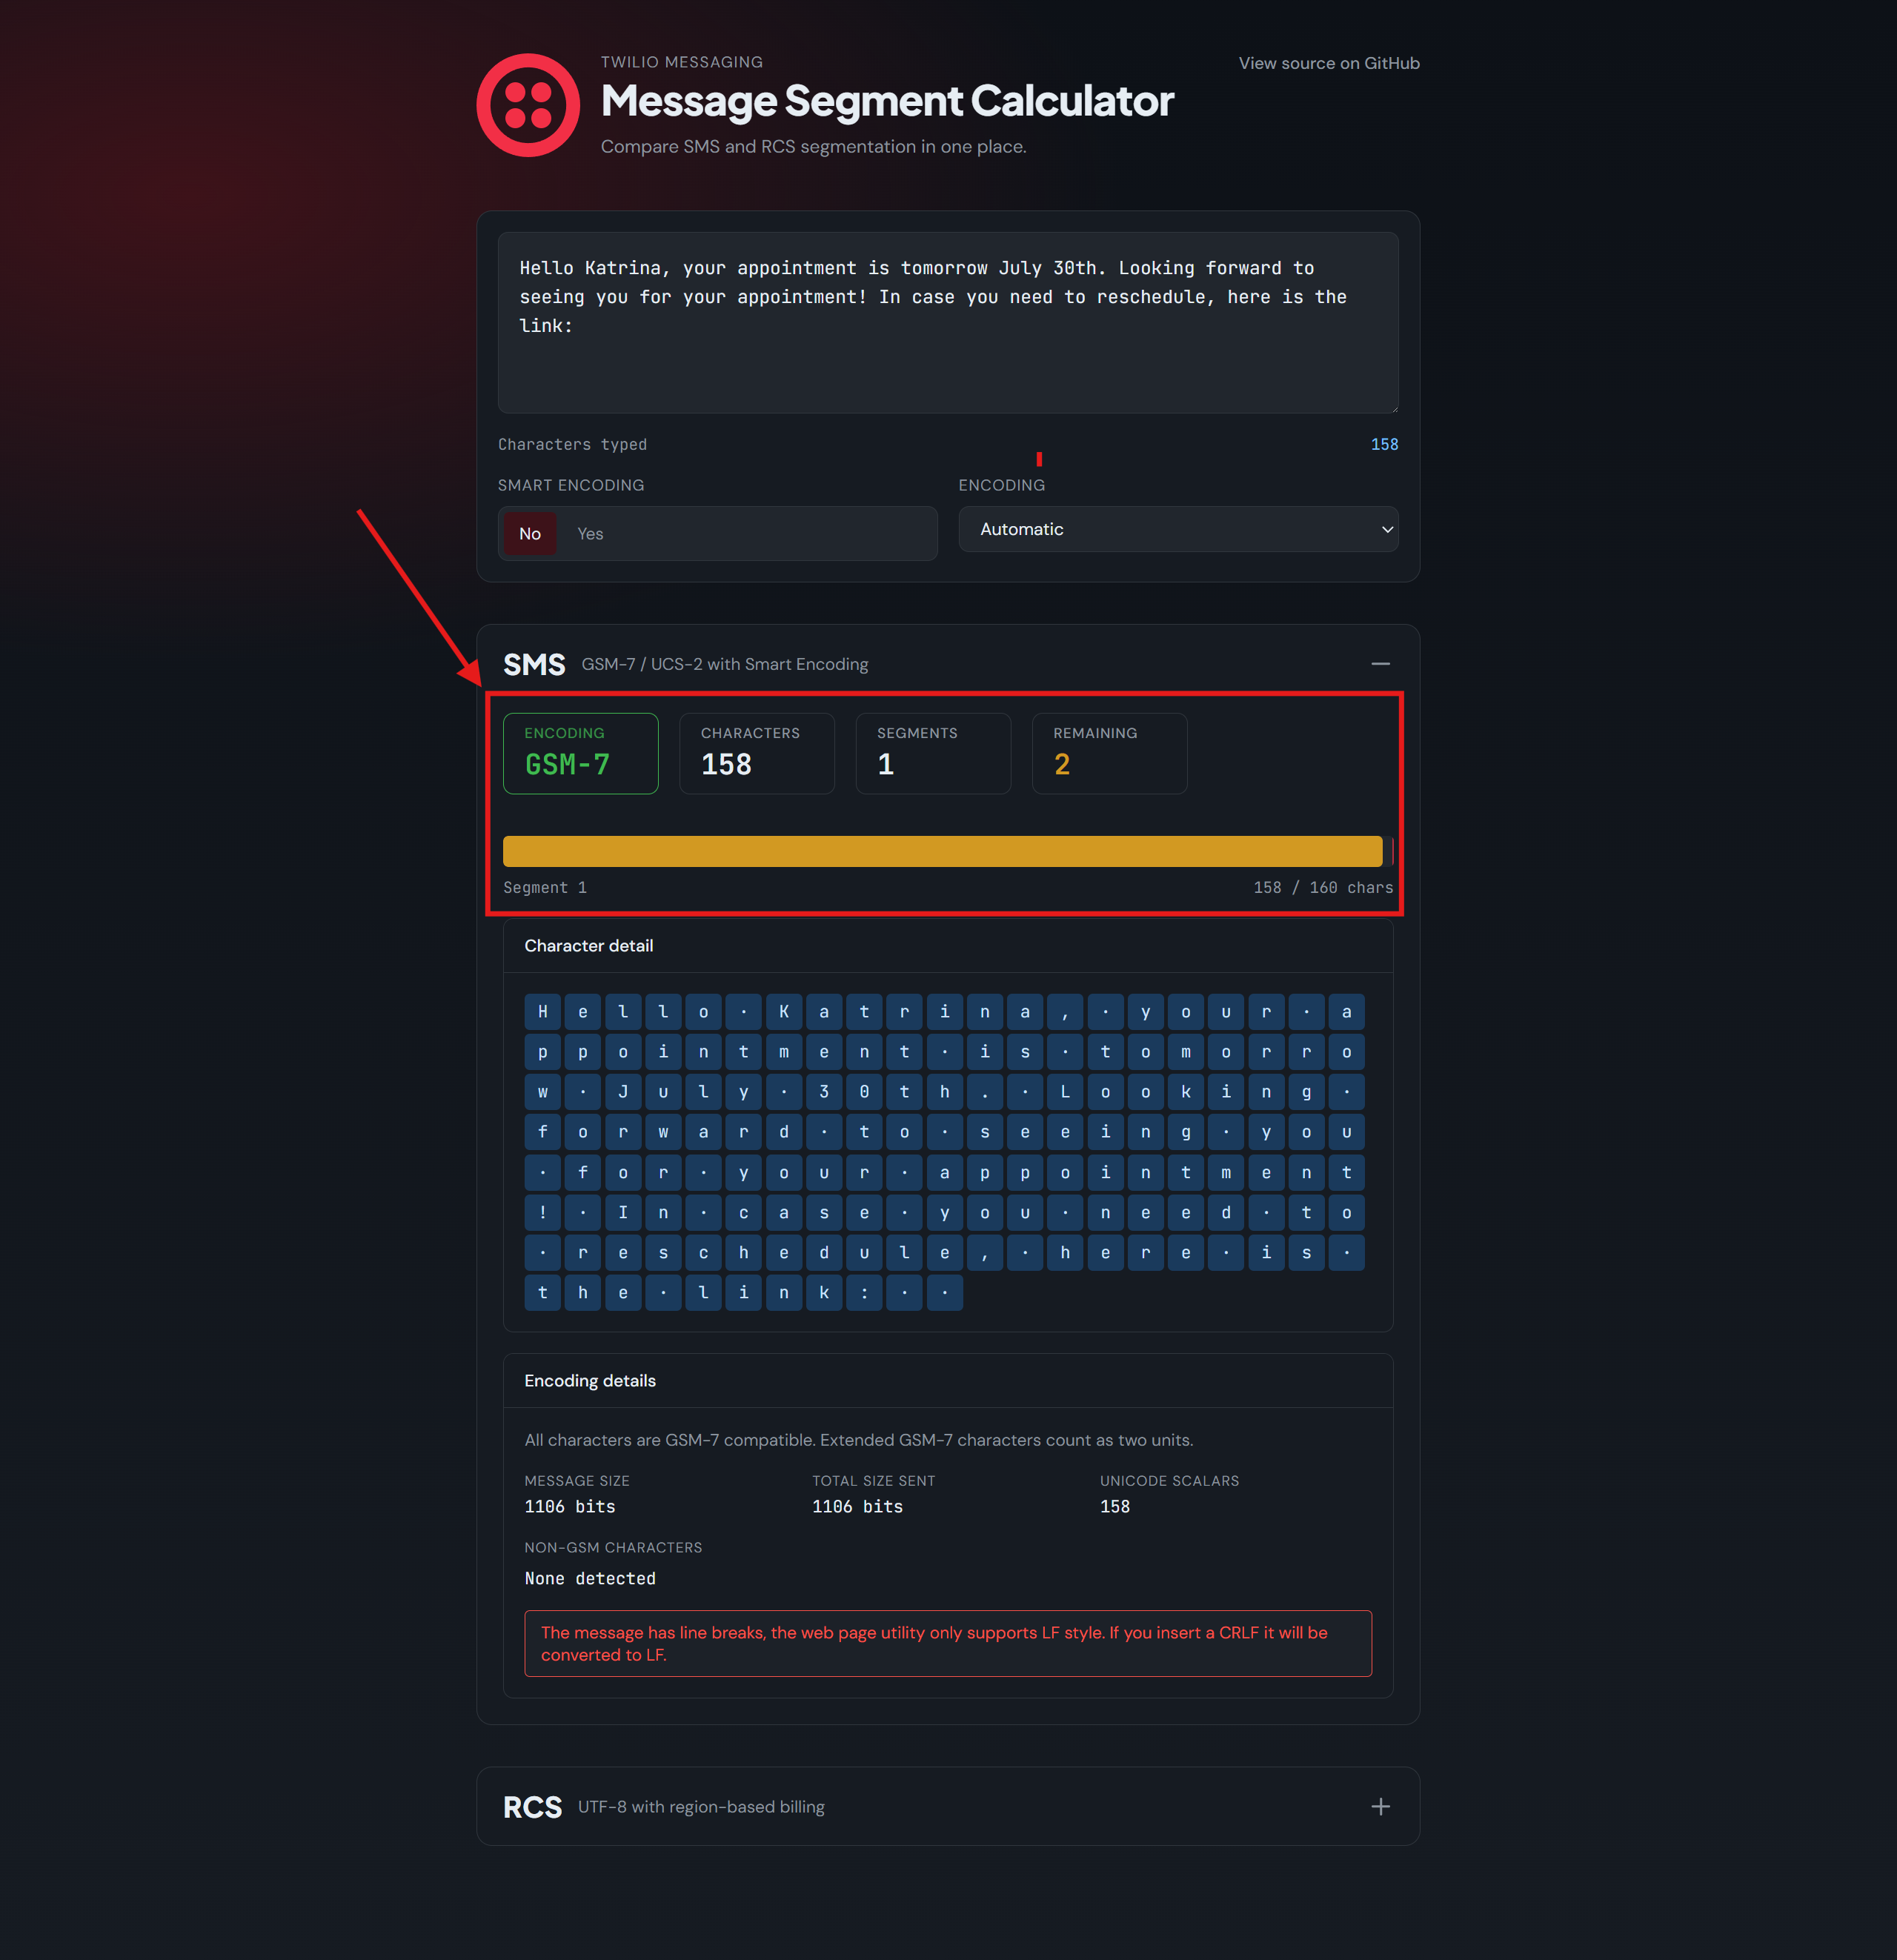The width and height of the screenshot is (1897, 1960).
Task: Click the red line breaks warning box
Action: tap(947, 1643)
